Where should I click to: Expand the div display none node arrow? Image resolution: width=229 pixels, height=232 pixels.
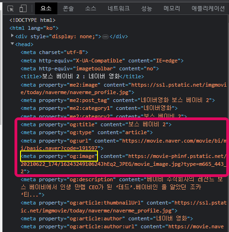coord(12,36)
